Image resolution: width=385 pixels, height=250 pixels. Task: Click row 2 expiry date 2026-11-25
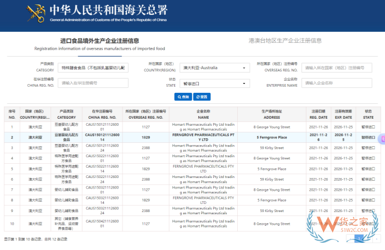click(343, 137)
